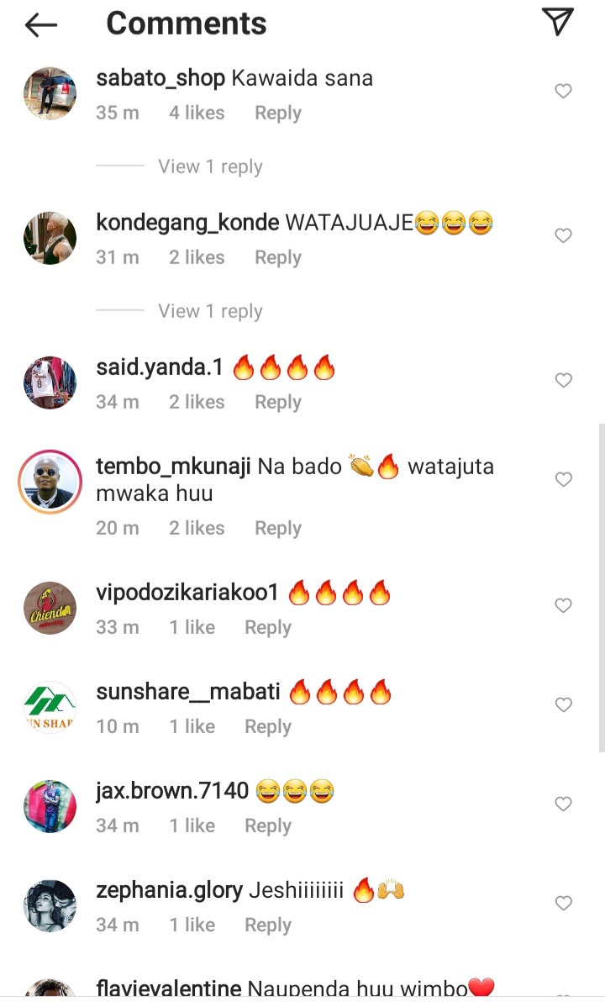
Task: Like sunshare__mabati's comment heart
Action: (563, 704)
